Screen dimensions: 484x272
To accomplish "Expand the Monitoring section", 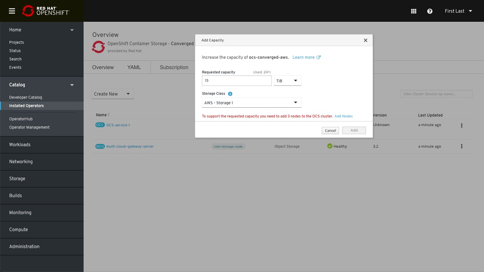I will [x=42, y=213].
